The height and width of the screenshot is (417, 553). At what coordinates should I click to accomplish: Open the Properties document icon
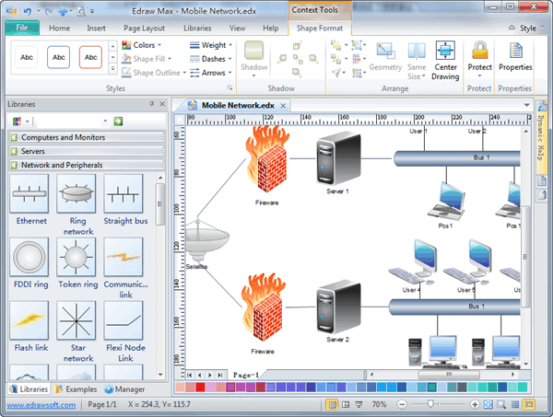click(515, 51)
